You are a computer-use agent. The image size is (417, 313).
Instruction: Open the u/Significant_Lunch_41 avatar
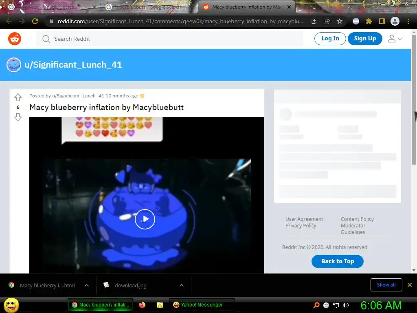14,65
